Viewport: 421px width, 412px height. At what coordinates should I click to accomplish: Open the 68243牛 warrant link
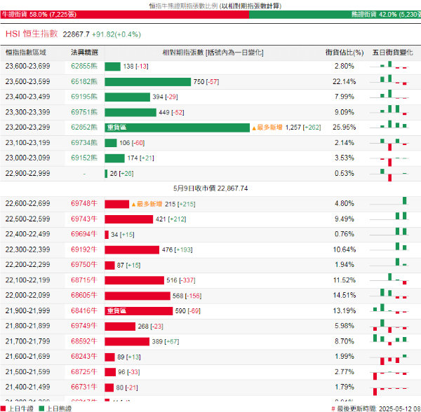point(84,356)
